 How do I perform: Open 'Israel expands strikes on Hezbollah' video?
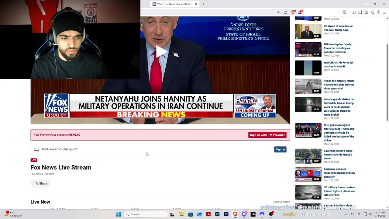pyautogui.click(x=339, y=107)
